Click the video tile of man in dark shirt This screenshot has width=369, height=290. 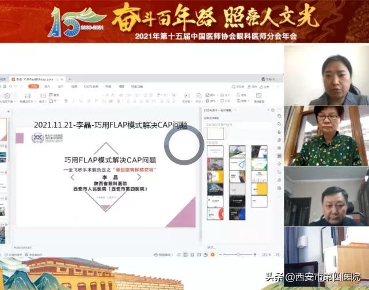point(326,196)
